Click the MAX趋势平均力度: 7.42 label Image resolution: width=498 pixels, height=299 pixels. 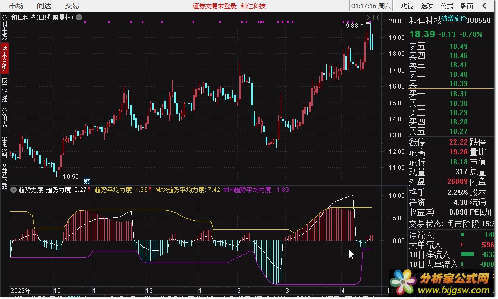click(x=188, y=190)
